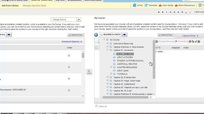Insert the inverted question mark
204x114 pixels.
pos(186,12)
